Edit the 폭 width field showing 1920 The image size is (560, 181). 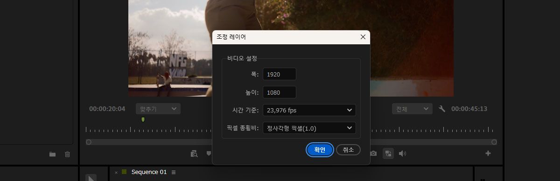[280, 74]
